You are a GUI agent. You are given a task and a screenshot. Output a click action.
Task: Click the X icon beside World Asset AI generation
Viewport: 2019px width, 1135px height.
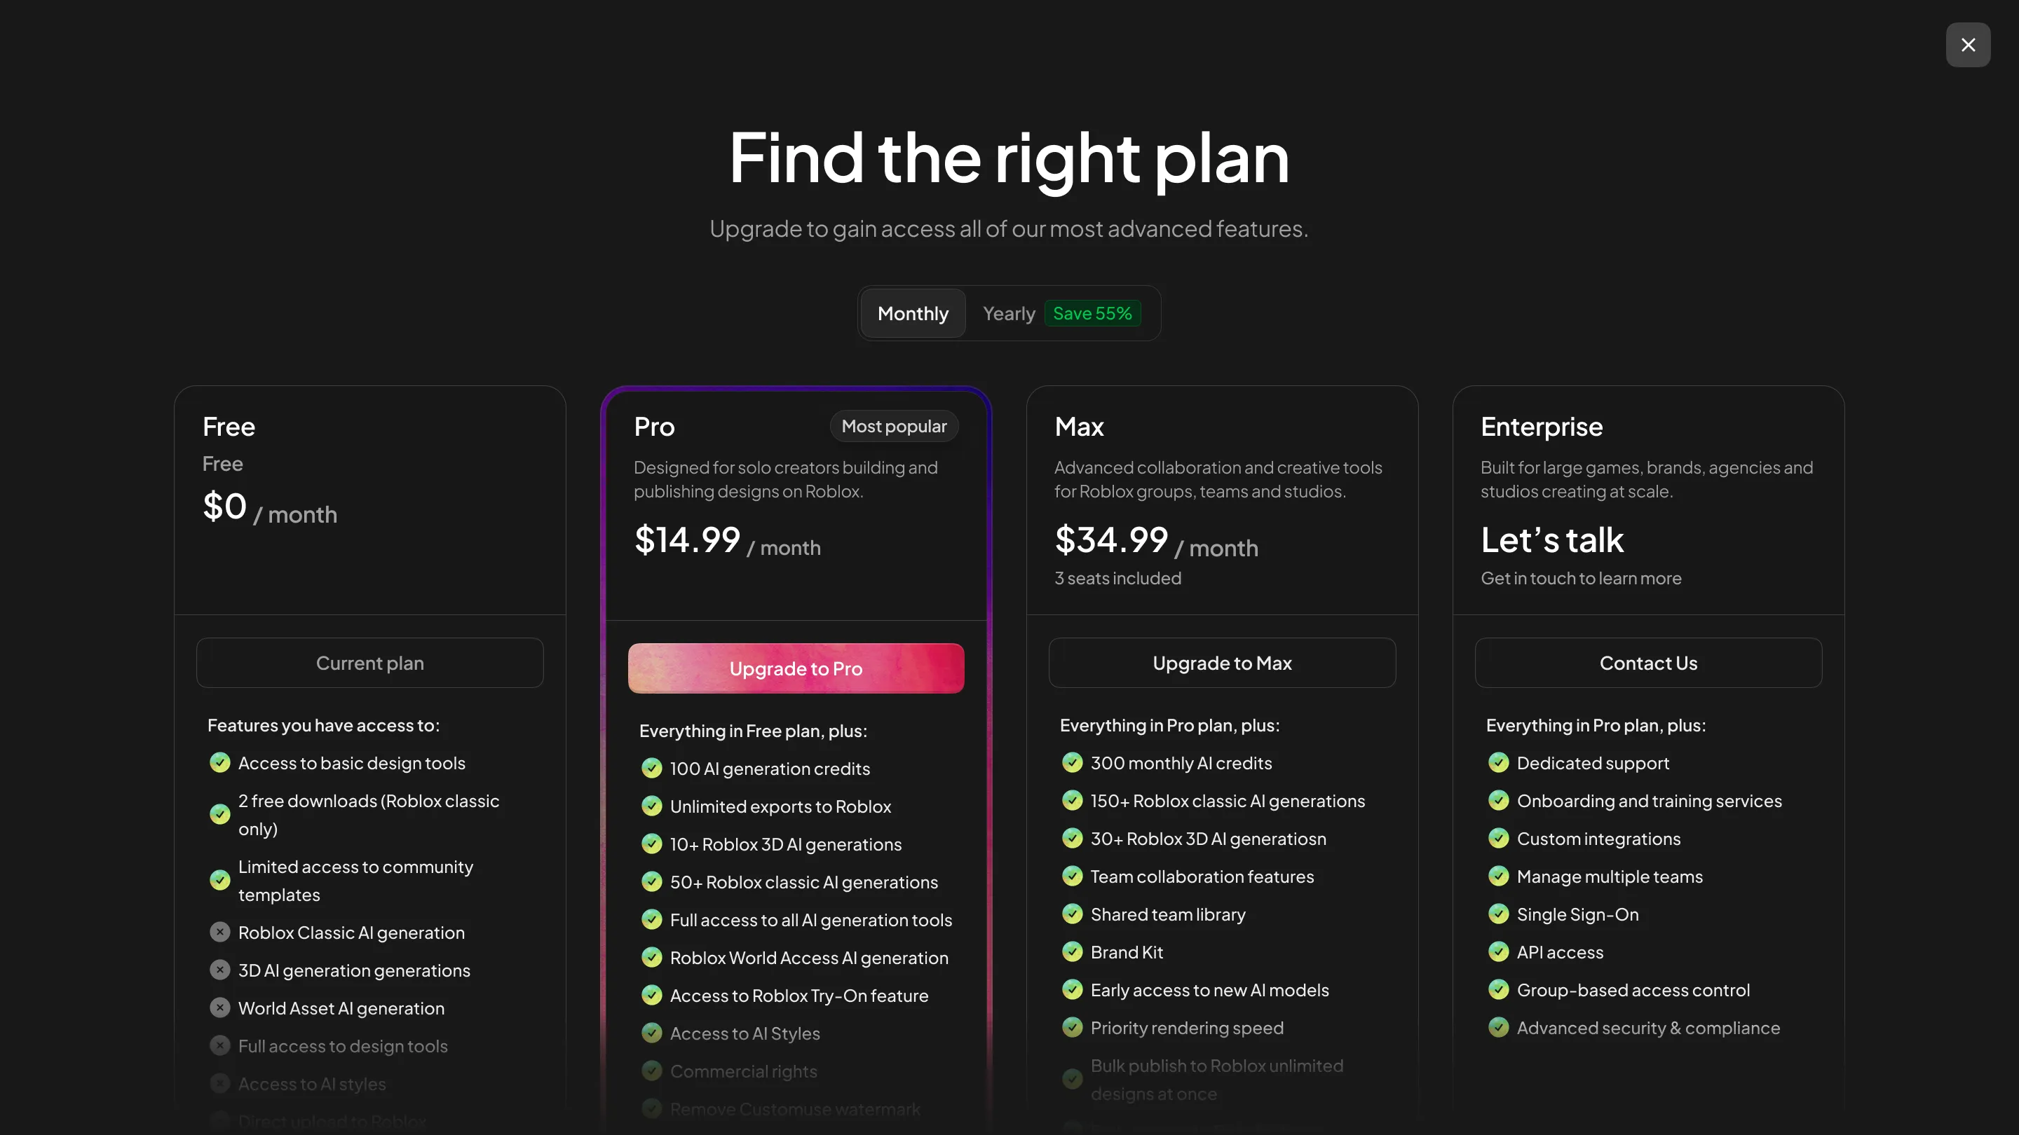pyautogui.click(x=220, y=1008)
